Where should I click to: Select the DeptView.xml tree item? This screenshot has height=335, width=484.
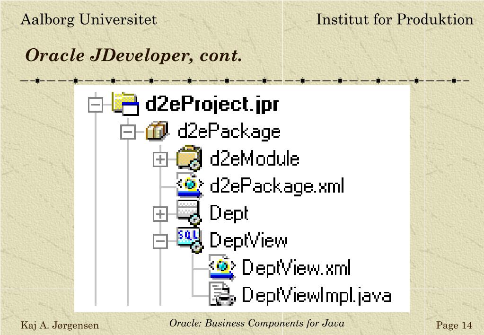296,268
